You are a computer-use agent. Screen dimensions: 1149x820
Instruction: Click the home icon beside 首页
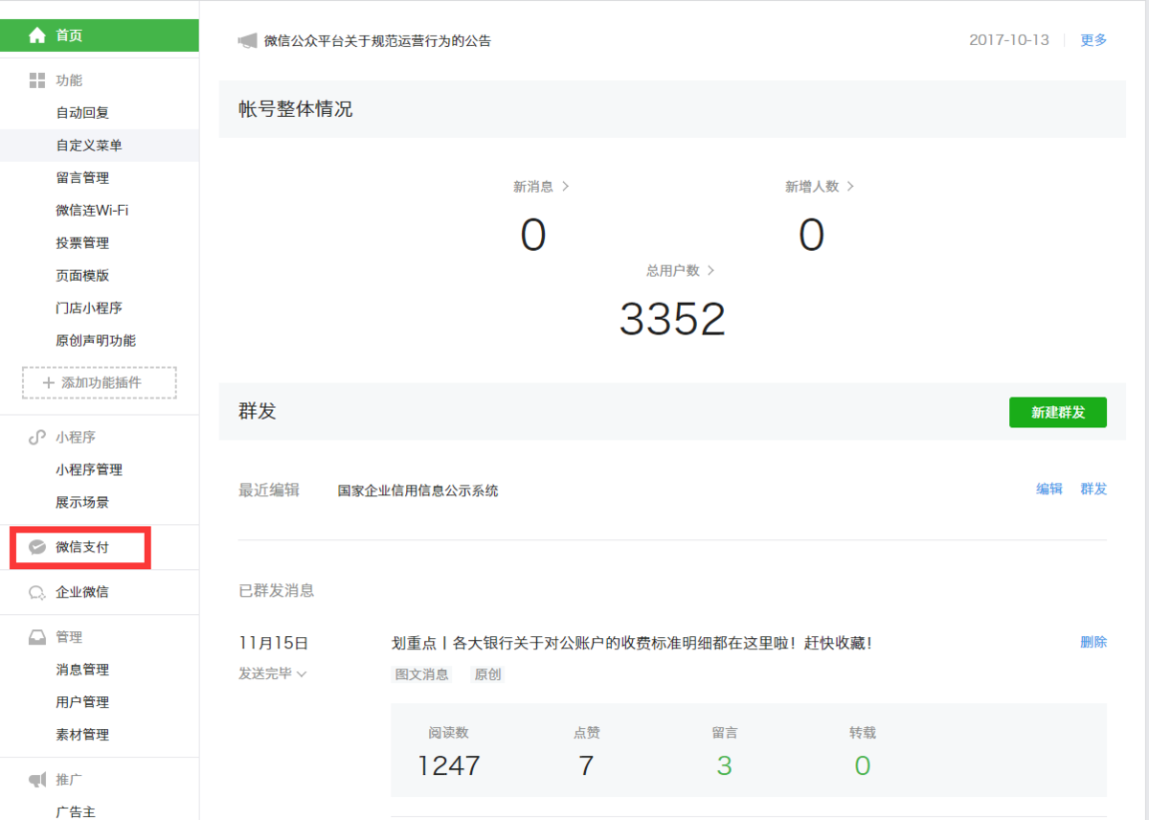pyautogui.click(x=37, y=35)
